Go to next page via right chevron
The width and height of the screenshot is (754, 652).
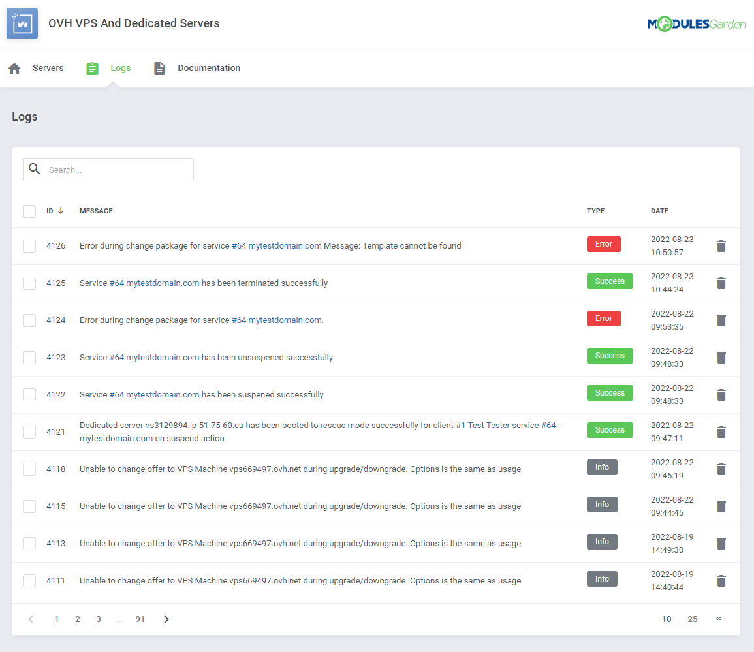166,619
